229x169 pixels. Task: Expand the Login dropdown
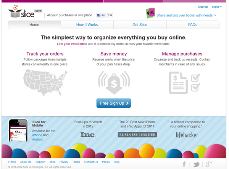click(x=216, y=7)
